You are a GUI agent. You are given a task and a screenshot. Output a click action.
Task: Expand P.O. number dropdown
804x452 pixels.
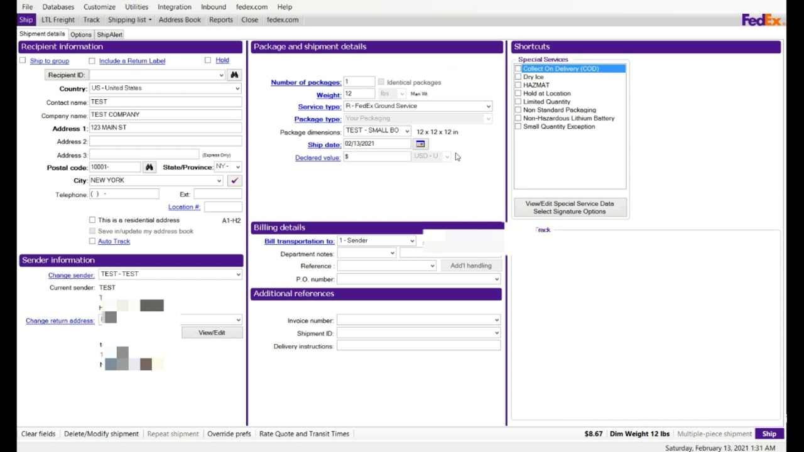496,279
